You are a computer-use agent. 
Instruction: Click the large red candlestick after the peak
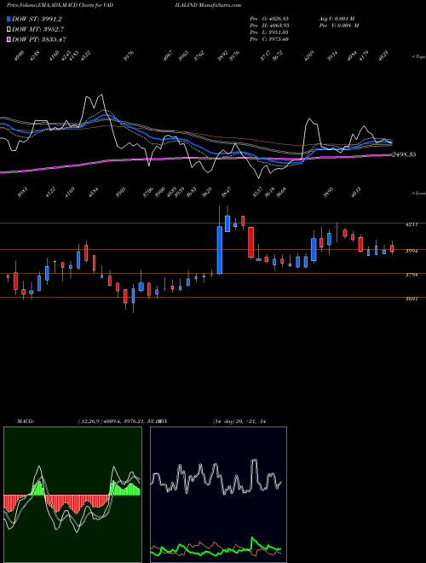click(x=251, y=242)
